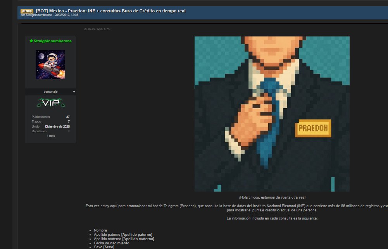Screen dimensions: 388x249
Task: Click 'Publicaciones' stat label
Action: click(x=41, y=117)
